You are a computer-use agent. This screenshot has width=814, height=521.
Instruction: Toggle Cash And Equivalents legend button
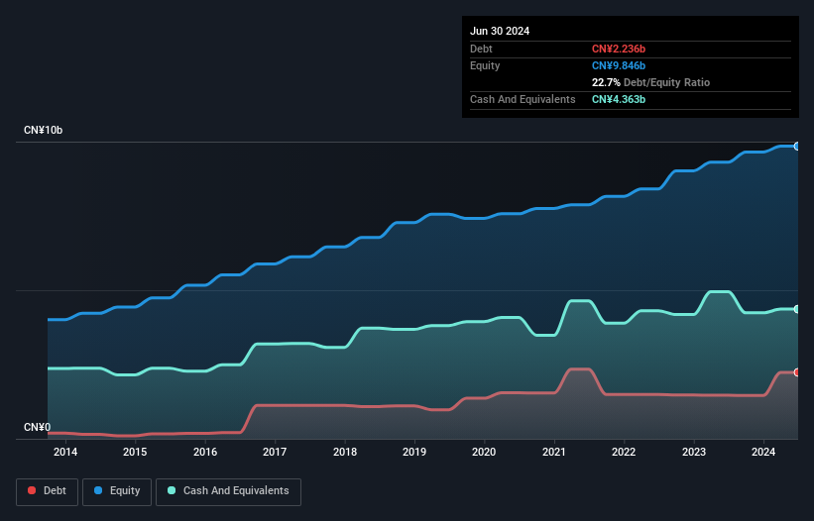pyautogui.click(x=228, y=491)
